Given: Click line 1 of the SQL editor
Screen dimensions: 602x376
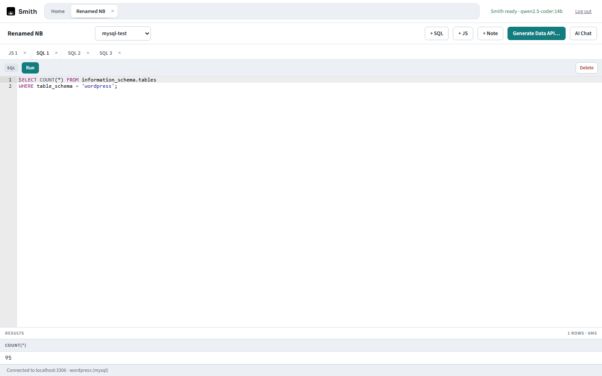Looking at the screenshot, I should pos(309,80).
